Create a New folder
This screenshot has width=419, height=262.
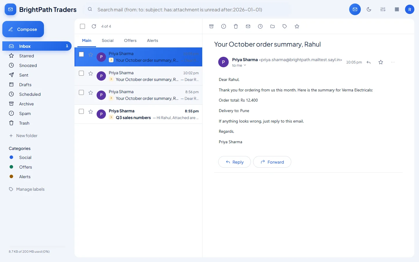click(23, 136)
